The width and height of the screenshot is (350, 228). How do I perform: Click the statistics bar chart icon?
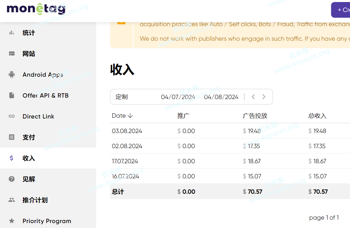click(12, 33)
